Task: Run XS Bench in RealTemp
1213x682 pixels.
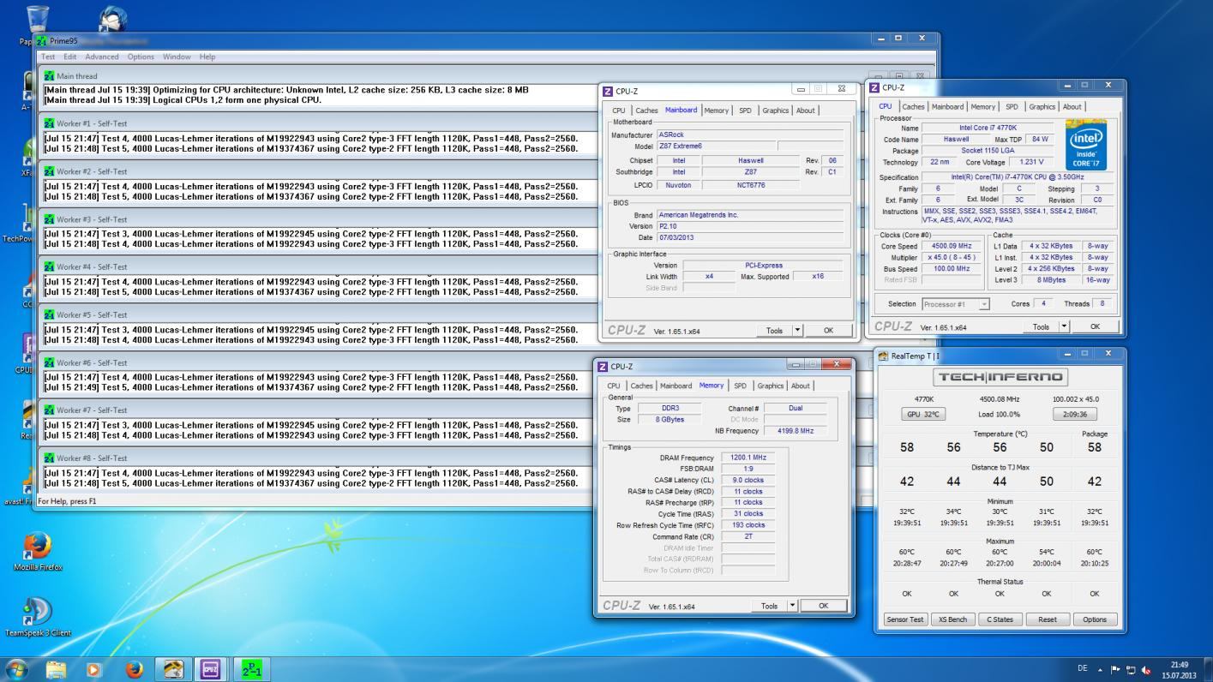Action: (x=952, y=619)
